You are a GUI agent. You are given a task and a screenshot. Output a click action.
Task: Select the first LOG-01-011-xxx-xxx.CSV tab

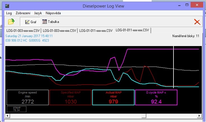point(96,30)
